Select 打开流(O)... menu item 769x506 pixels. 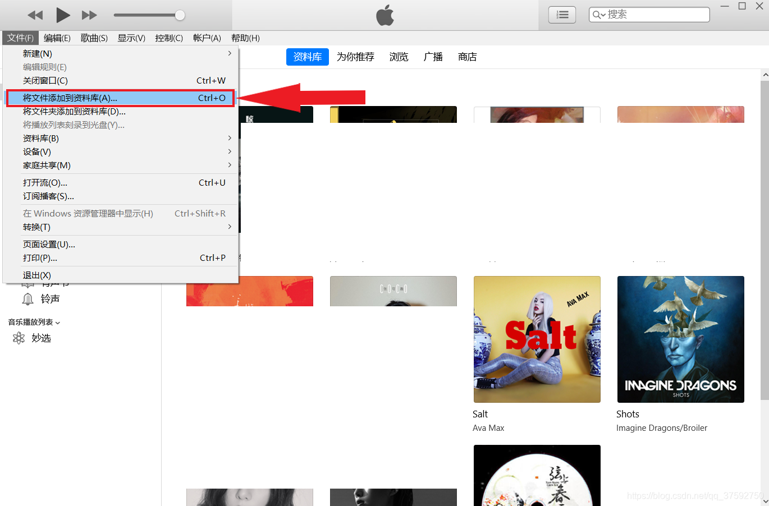pos(121,182)
